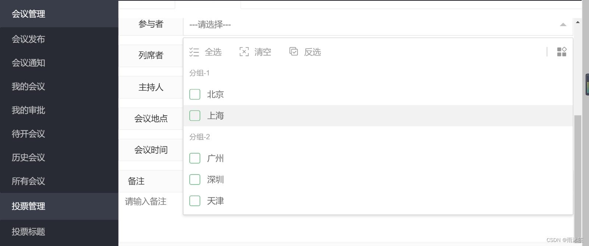Click the 全选 text button
Screen dimensions: 589x246
213,52
